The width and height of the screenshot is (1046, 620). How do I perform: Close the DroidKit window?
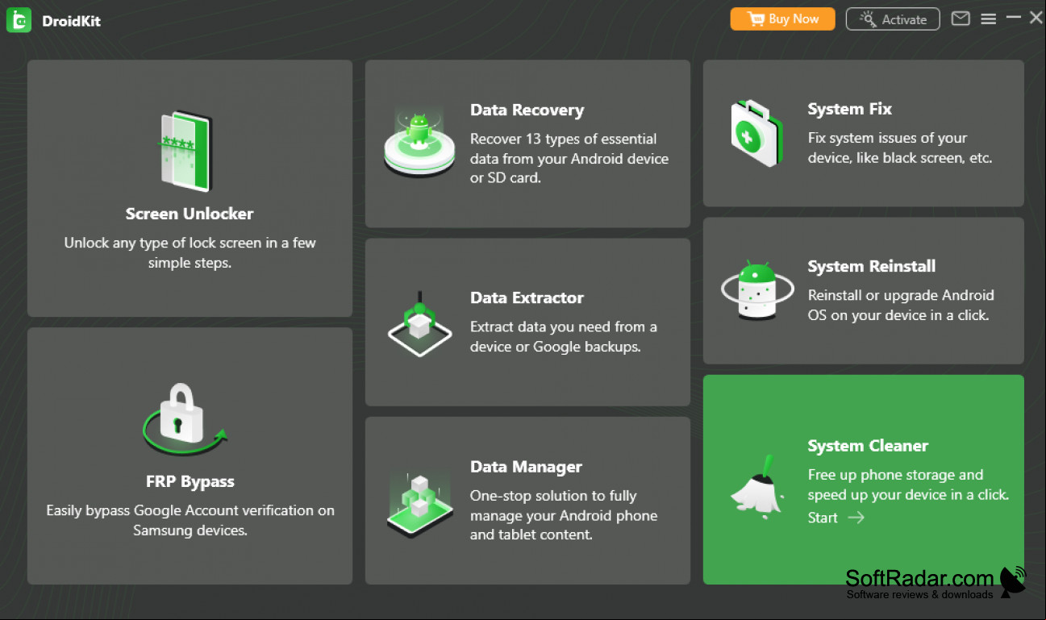(x=1036, y=17)
